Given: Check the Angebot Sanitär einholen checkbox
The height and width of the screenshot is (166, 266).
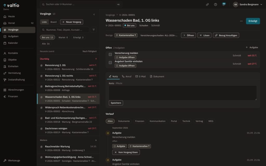Looking at the screenshot, I should 110,63.
